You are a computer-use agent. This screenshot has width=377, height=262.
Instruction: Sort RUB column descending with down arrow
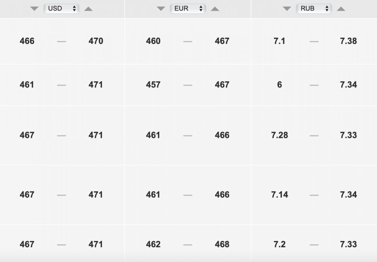(287, 9)
